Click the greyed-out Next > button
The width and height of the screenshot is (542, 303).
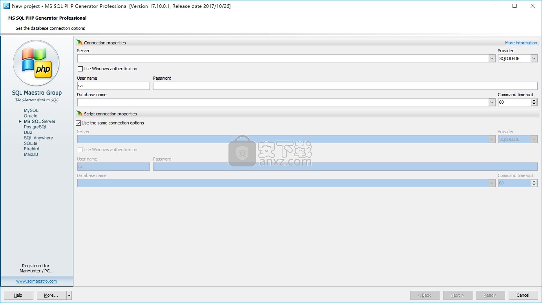(x=458, y=295)
